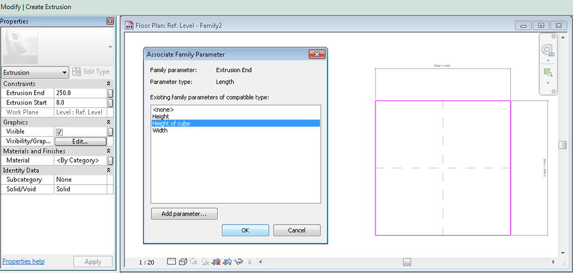Click the sun path off icon
This screenshot has height=273, width=573.
(194, 262)
